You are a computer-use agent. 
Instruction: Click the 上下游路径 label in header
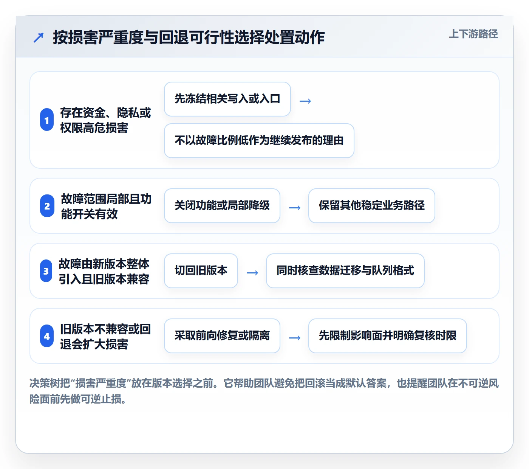click(x=473, y=34)
